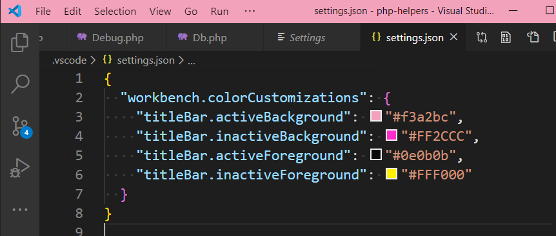Show additional activity bar views ellipsis

[x=20, y=210]
